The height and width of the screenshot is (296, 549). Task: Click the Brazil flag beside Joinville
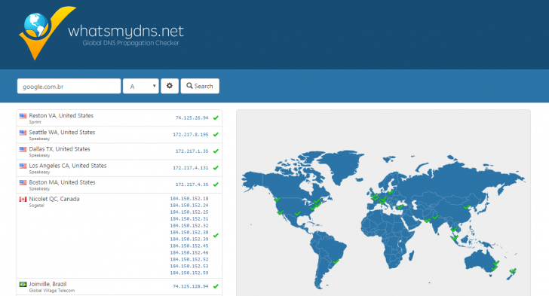point(23,284)
